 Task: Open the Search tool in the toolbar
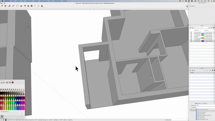tap(2, 6)
